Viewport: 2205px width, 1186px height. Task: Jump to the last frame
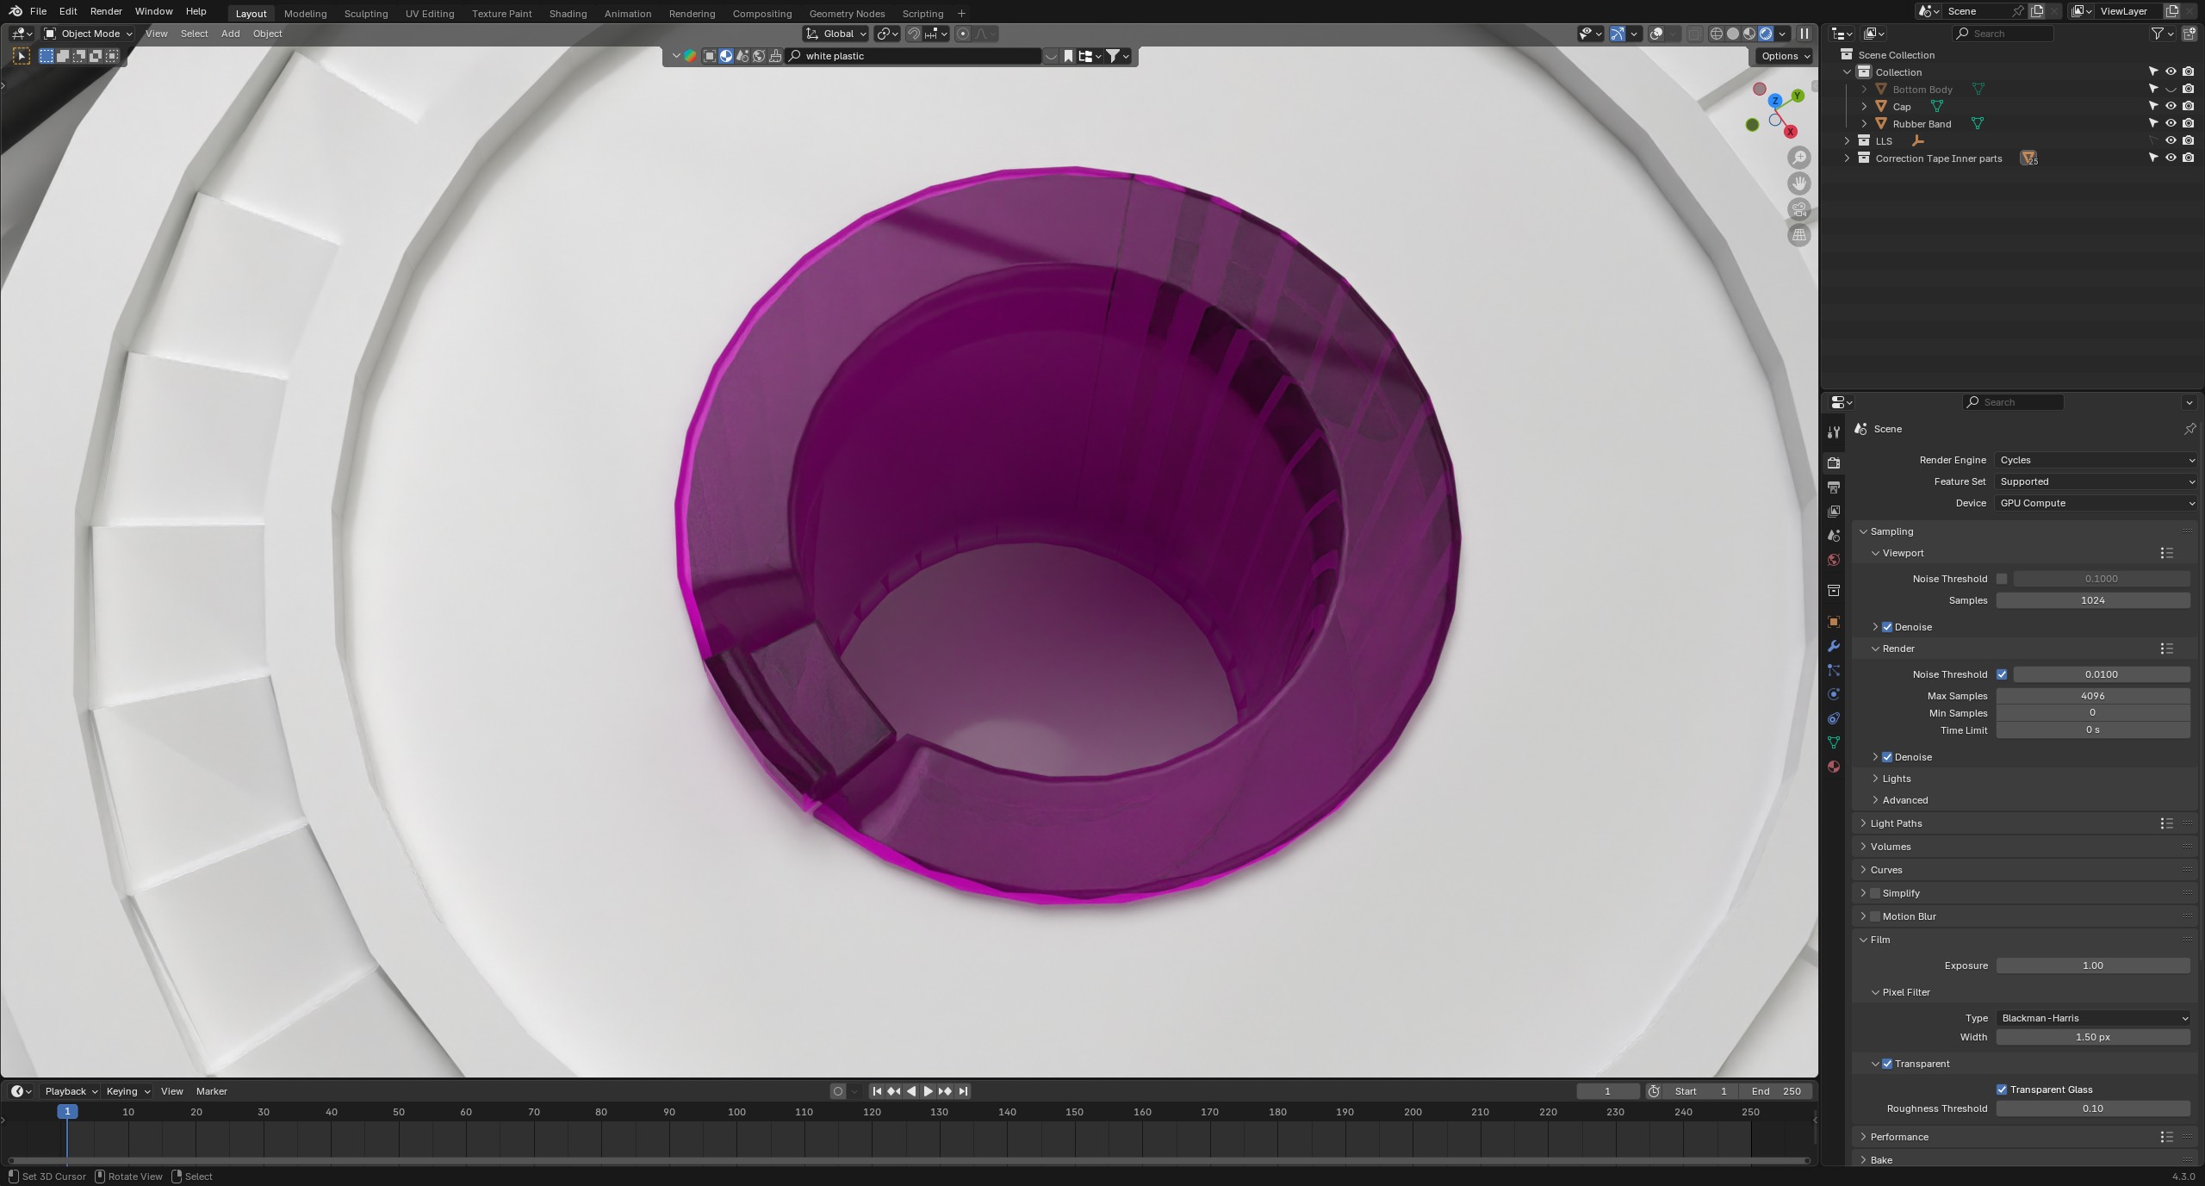(x=963, y=1091)
